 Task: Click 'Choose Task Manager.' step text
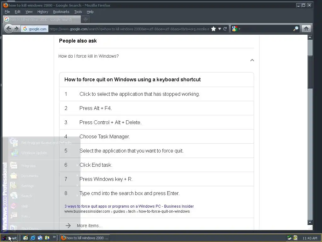click(104, 137)
